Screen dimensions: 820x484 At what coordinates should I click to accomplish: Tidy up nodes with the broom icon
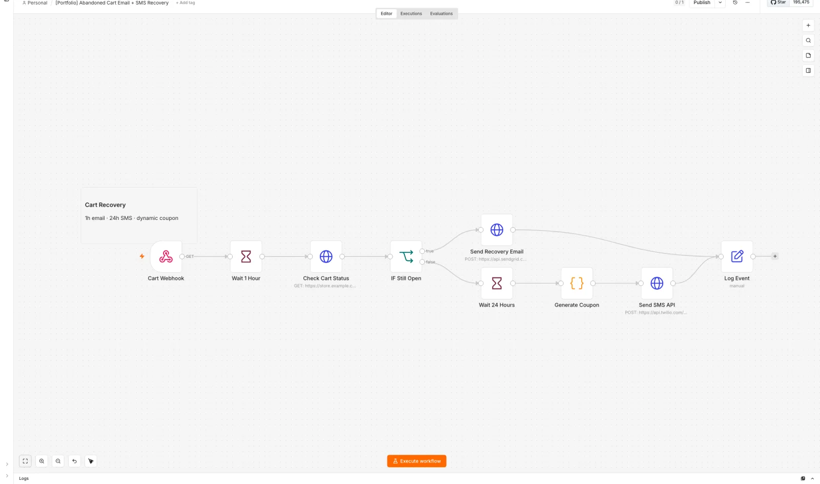point(91,461)
